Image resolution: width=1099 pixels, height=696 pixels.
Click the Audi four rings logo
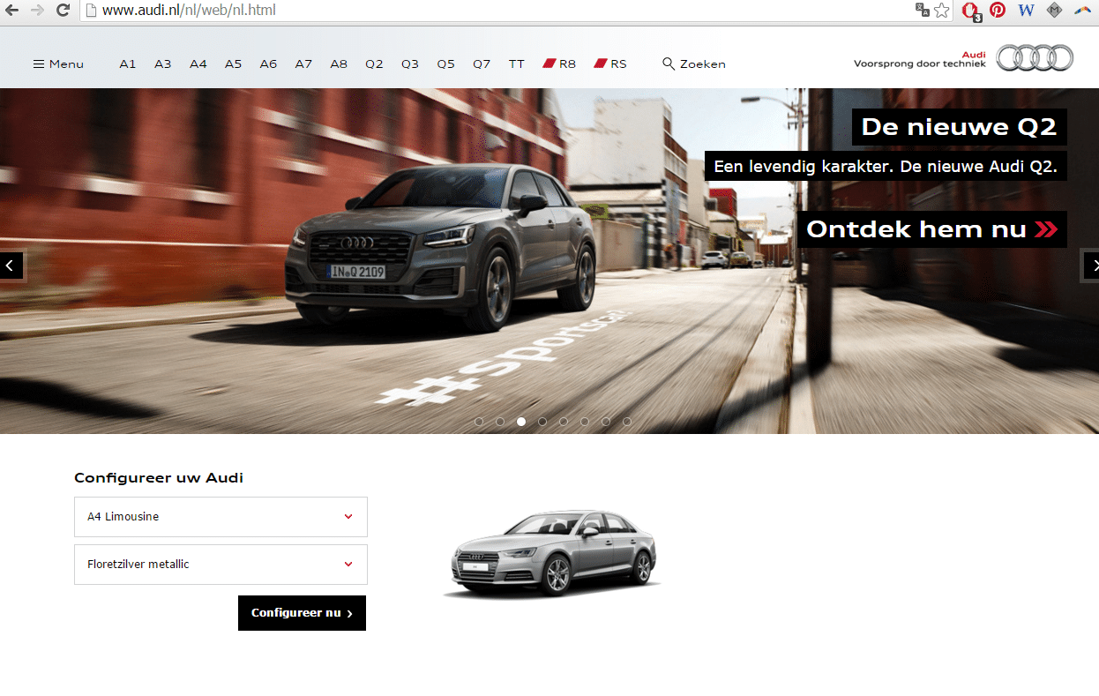click(x=1035, y=58)
